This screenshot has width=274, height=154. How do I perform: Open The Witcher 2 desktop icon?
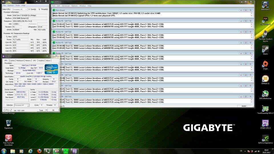[265, 21]
